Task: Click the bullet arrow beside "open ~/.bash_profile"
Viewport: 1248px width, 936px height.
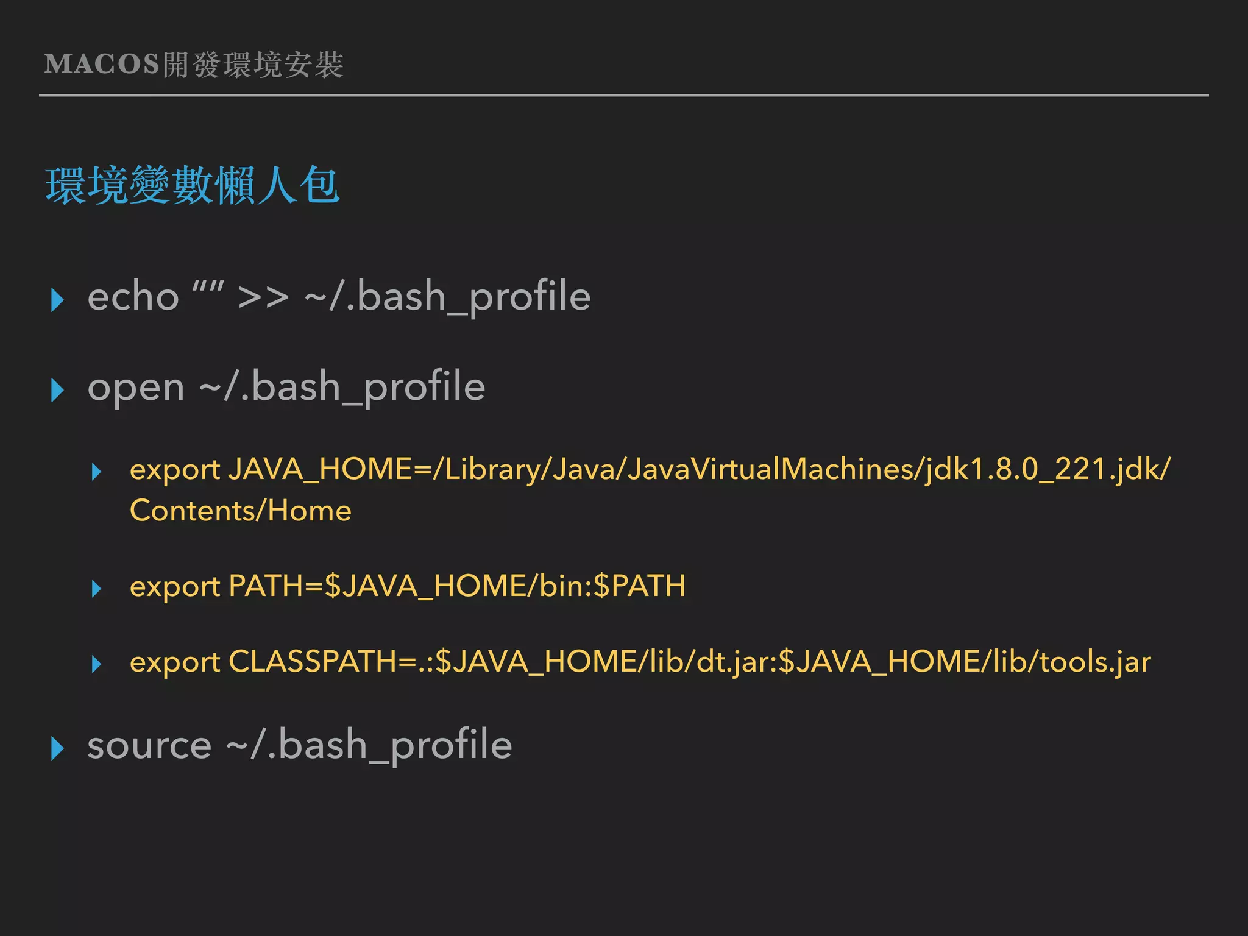Action: (x=58, y=390)
